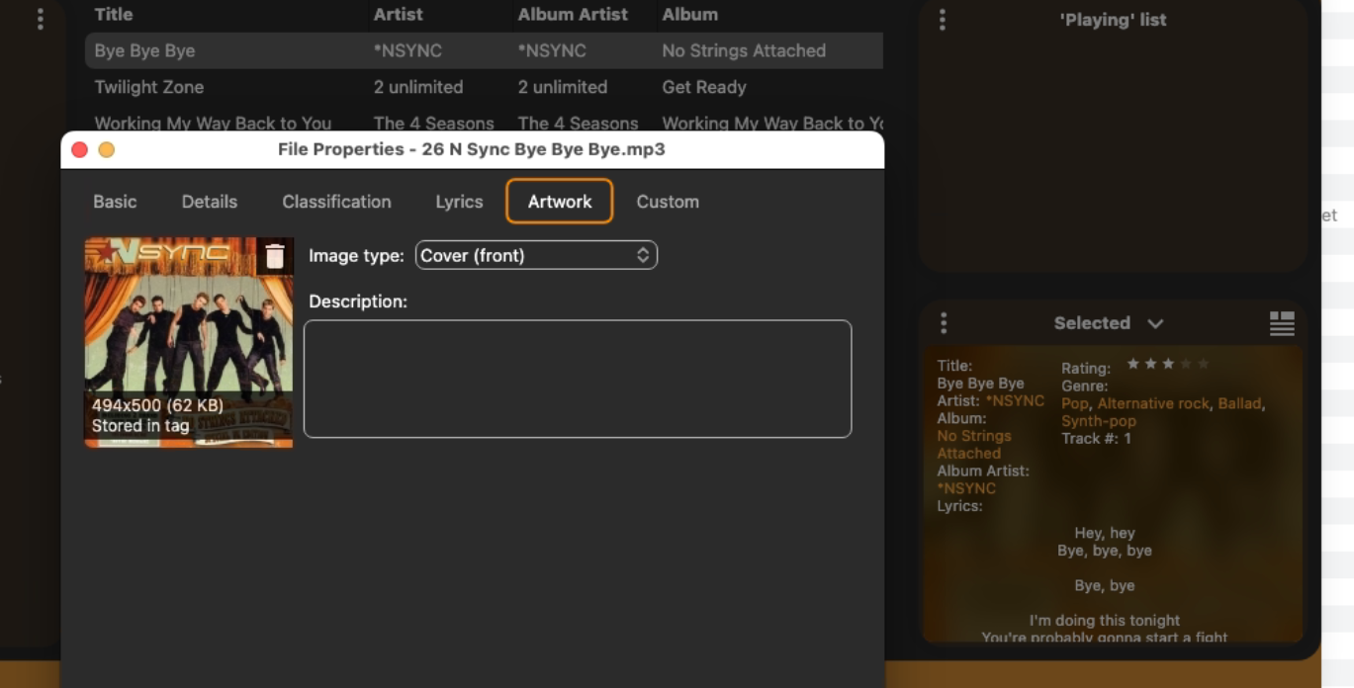Open the Synth-pop genre link
1354x688 pixels.
pyautogui.click(x=1098, y=421)
